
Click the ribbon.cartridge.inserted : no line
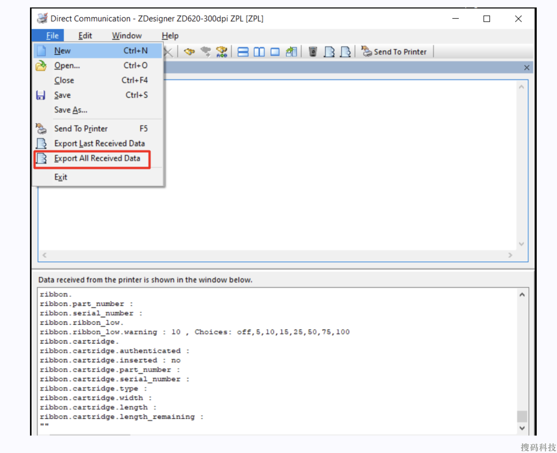(110, 360)
